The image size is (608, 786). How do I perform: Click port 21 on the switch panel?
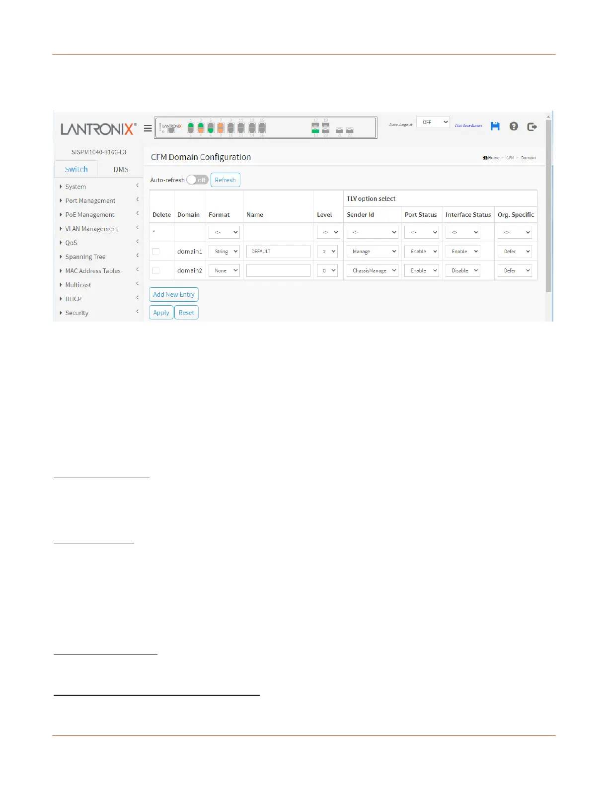339,130
